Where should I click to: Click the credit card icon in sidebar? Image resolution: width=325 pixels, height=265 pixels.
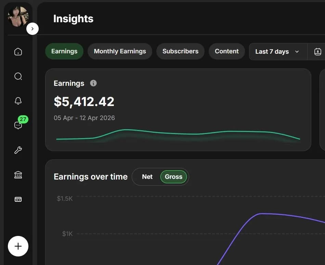point(18,199)
